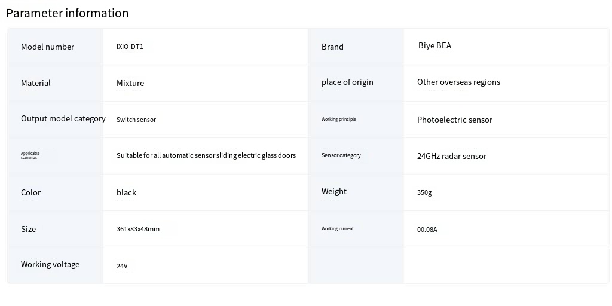Select the Switch sensor value
Image resolution: width=612 pixels, height=306 pixels.
click(x=136, y=120)
